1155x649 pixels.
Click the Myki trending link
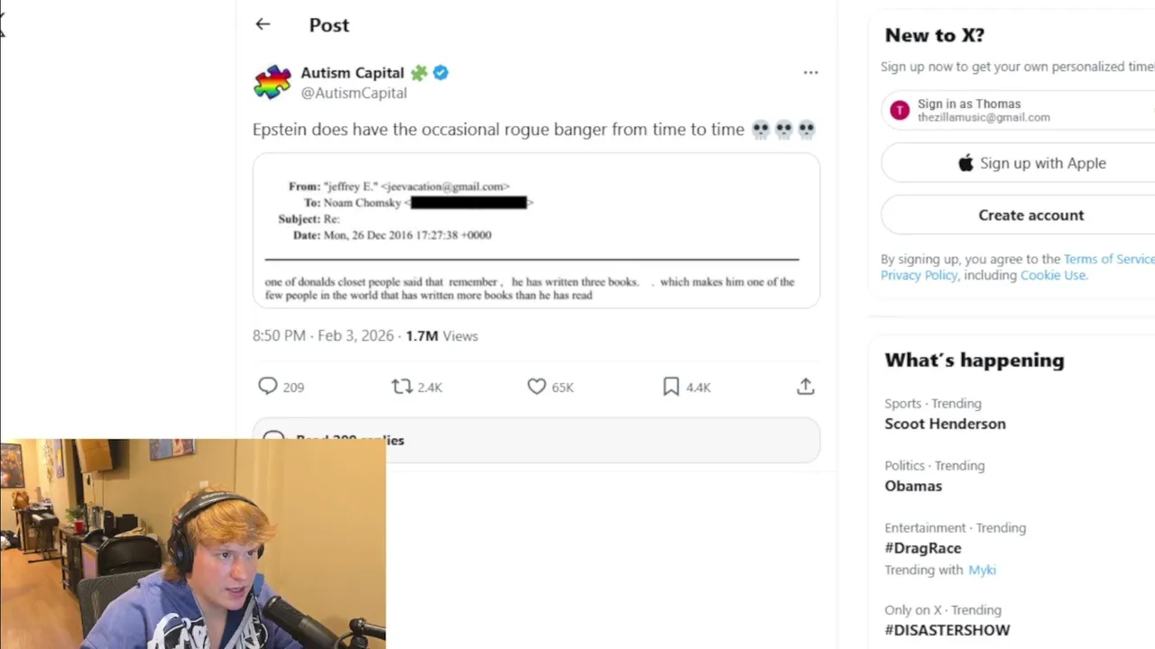tap(982, 570)
